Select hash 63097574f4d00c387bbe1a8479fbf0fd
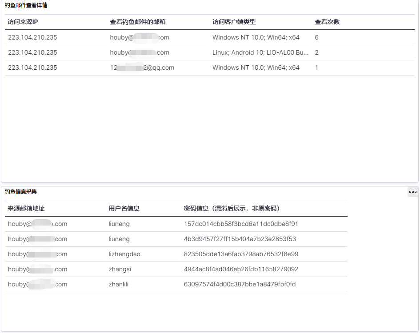The height and width of the screenshot is (333, 420). pyautogui.click(x=240, y=284)
